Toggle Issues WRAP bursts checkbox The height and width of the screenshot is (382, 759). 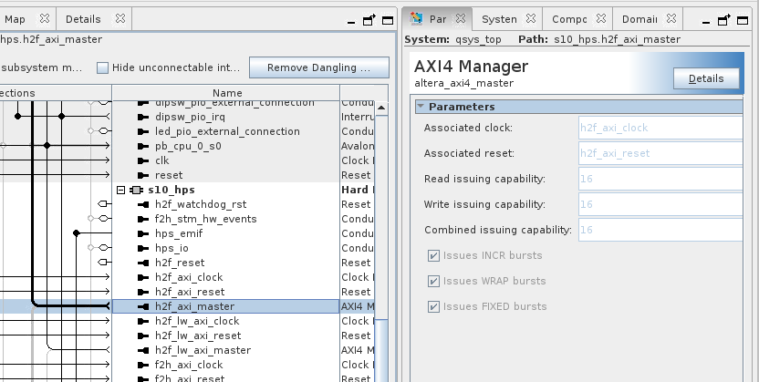click(x=433, y=281)
